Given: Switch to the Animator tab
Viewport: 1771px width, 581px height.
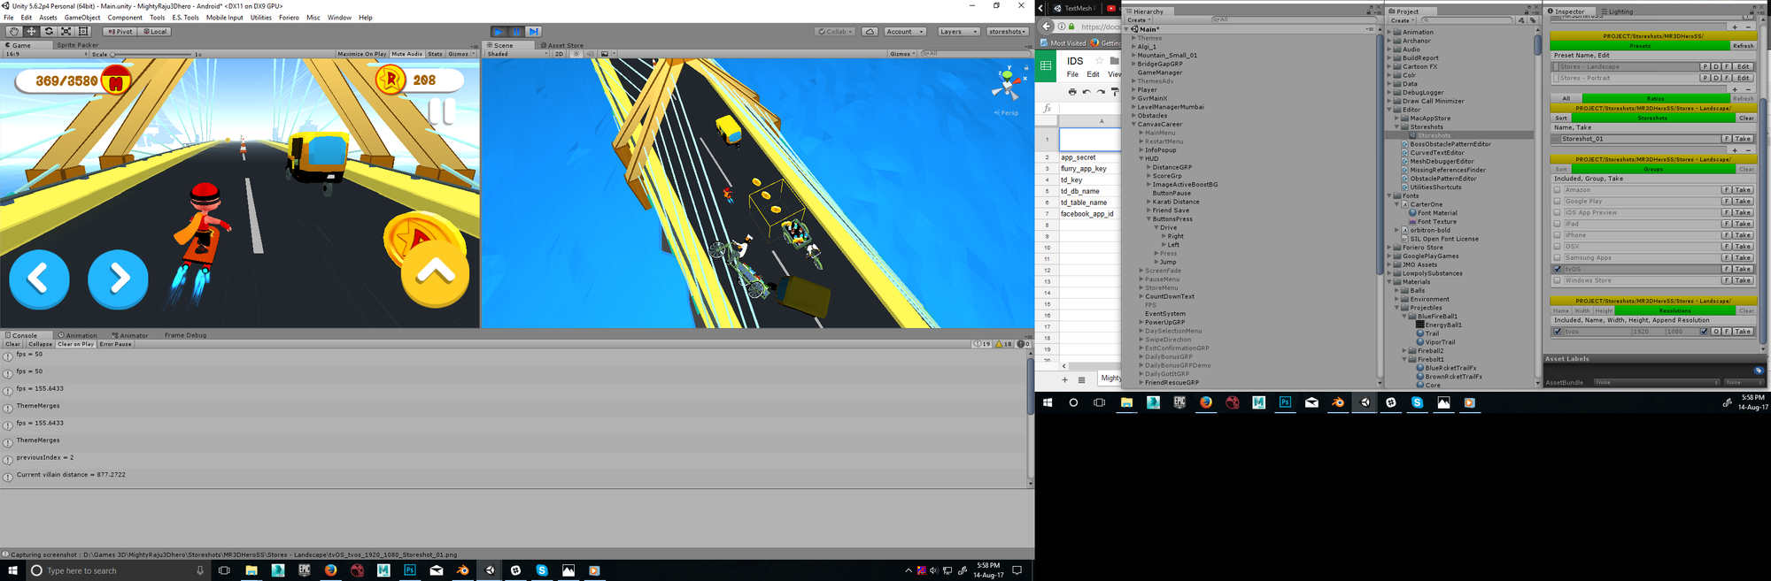Looking at the screenshot, I should (130, 335).
